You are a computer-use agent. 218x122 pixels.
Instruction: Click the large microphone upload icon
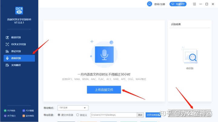[104, 55]
